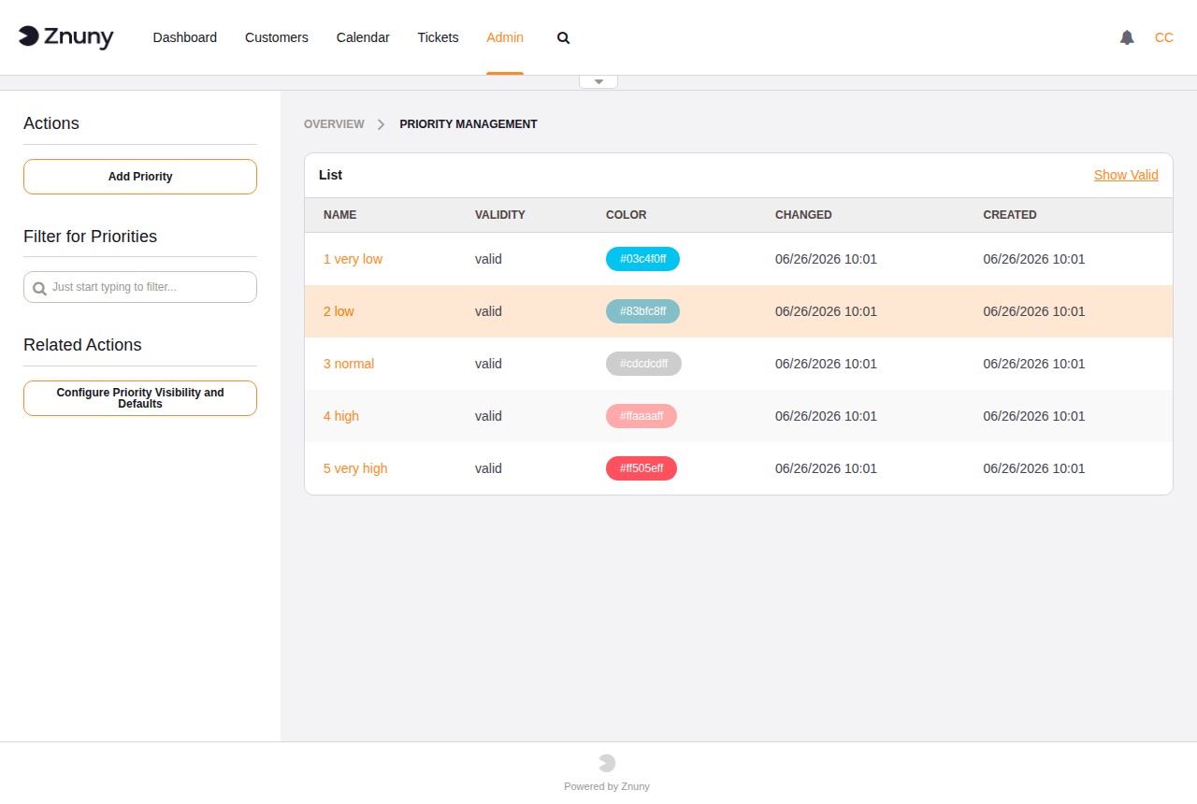
Task: Click the #ff505eff color badge
Action: coord(642,468)
